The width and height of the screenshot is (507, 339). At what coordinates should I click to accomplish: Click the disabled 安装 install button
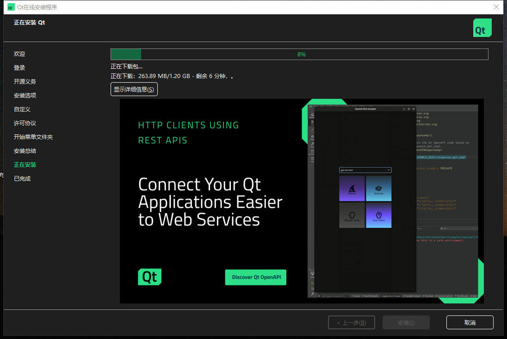pos(406,322)
